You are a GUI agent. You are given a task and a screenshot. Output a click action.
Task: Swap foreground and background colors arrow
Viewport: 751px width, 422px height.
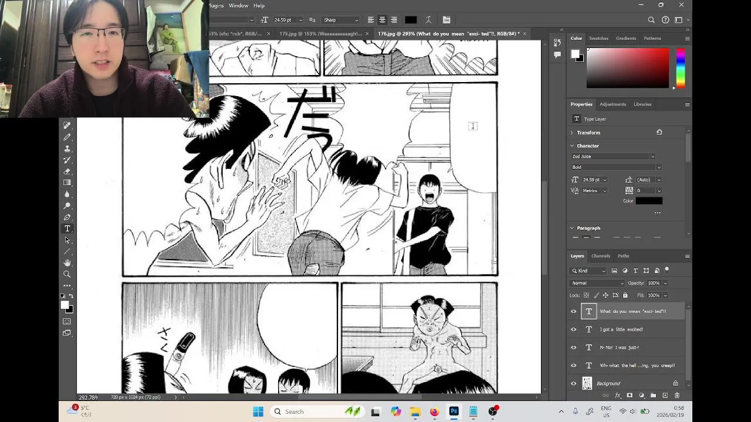71,296
